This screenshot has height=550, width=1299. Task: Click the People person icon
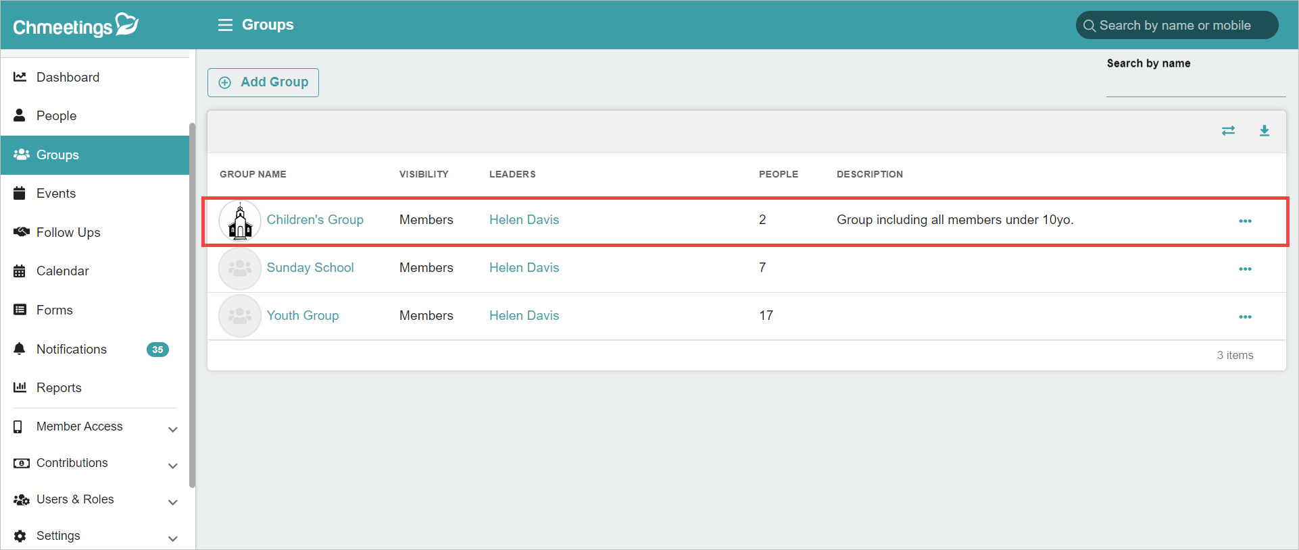coord(20,115)
